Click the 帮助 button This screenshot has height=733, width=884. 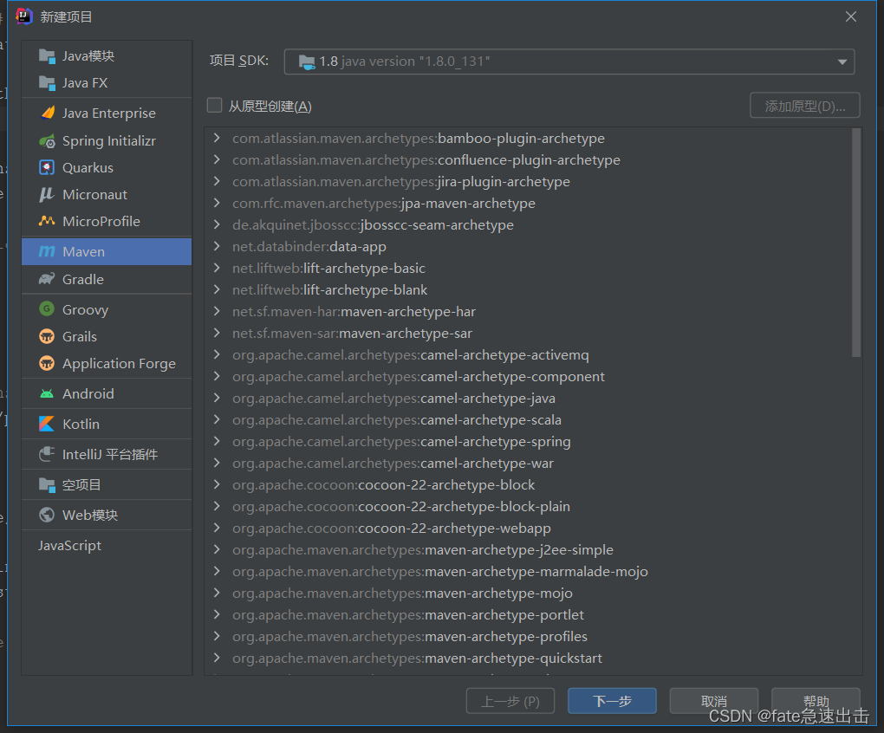click(816, 701)
